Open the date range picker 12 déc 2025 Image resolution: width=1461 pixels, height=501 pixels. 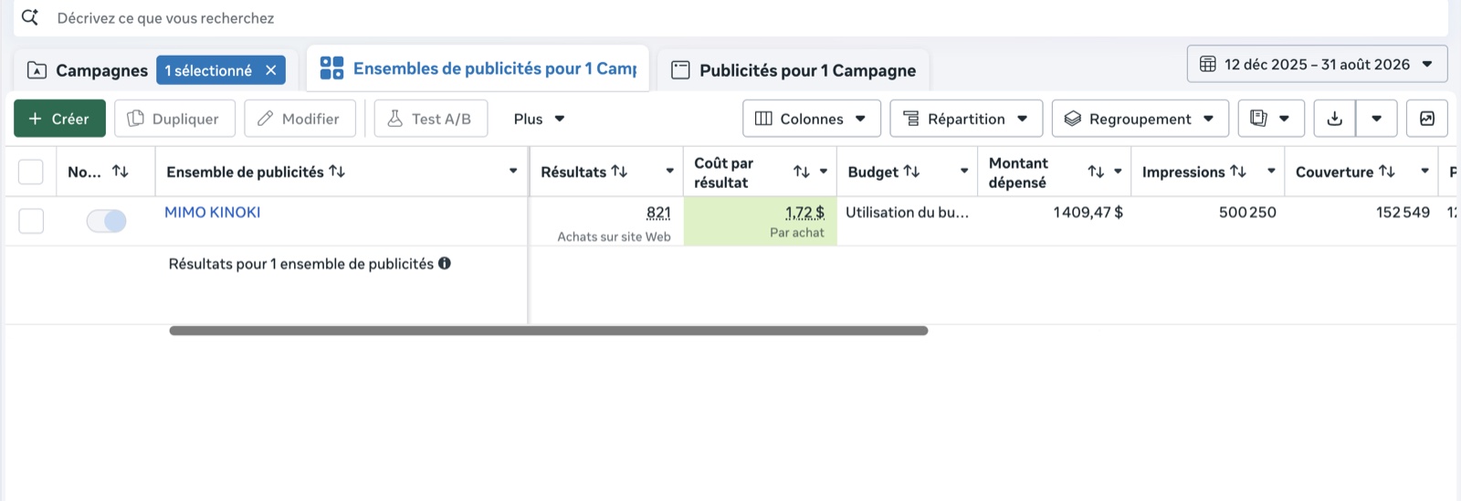pyautogui.click(x=1317, y=64)
